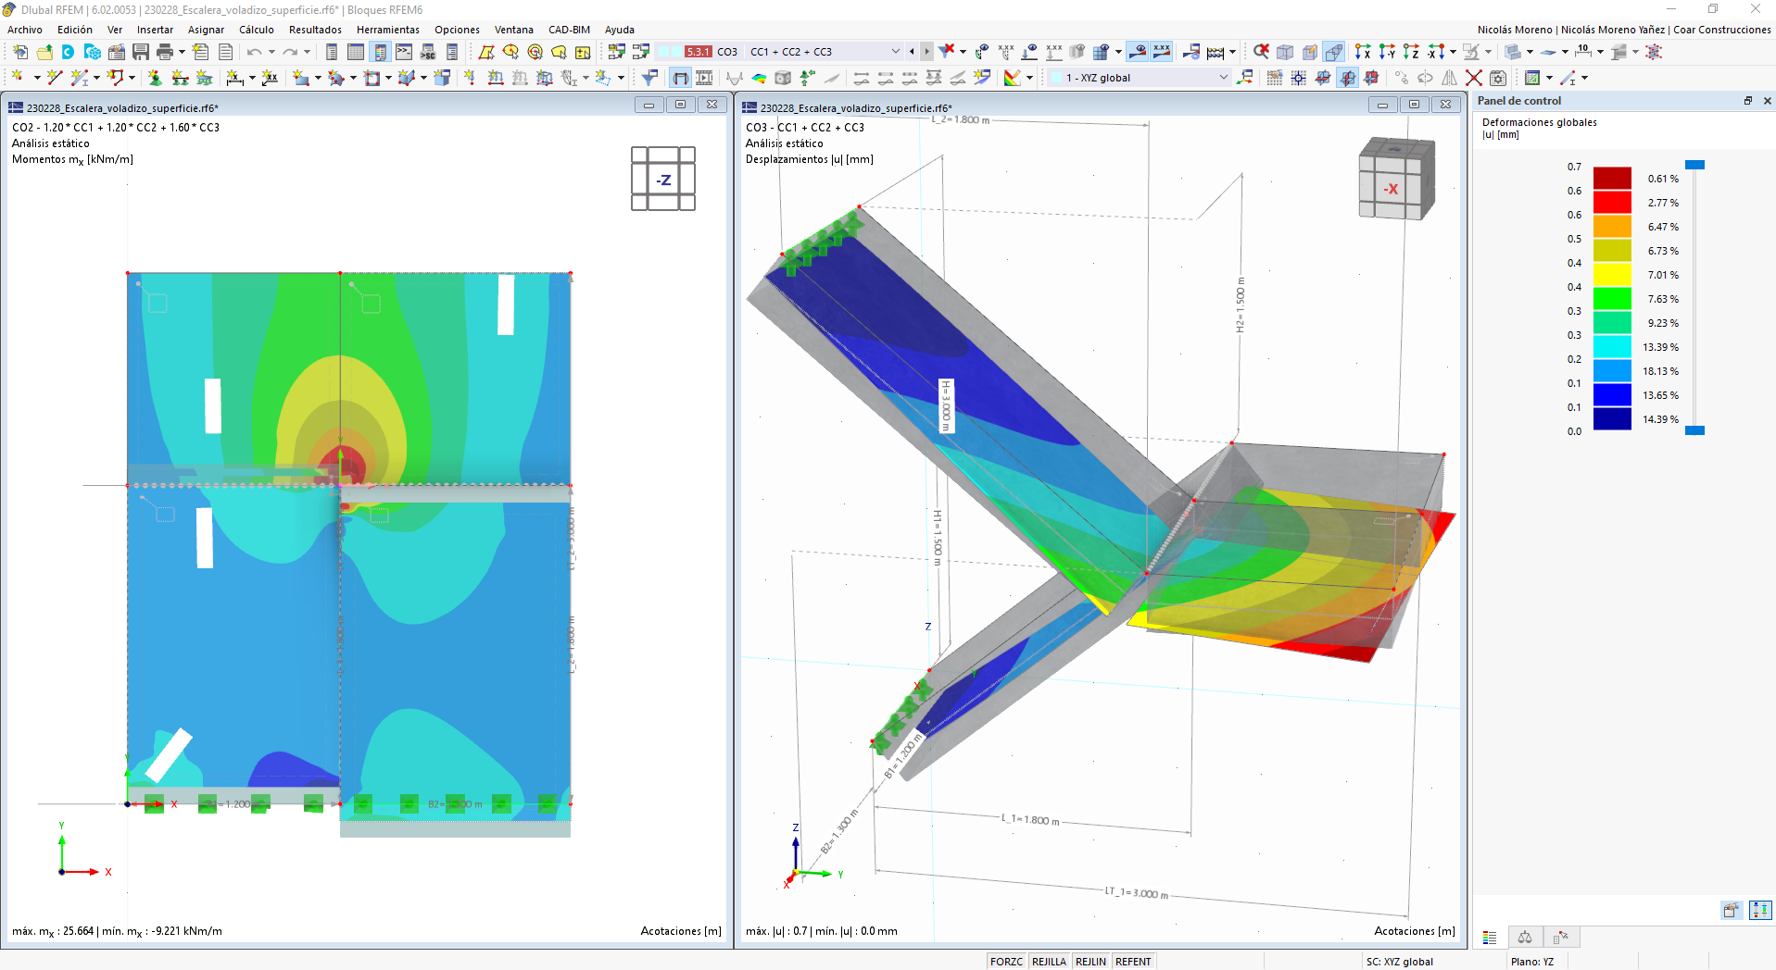Adjust the upper color scale slider handle
This screenshot has width=1776, height=970.
1694,165
